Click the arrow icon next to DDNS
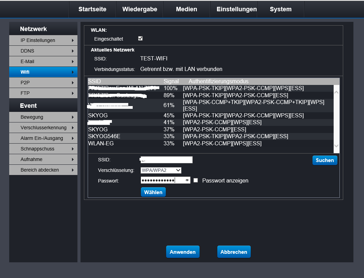 pyautogui.click(x=73, y=51)
